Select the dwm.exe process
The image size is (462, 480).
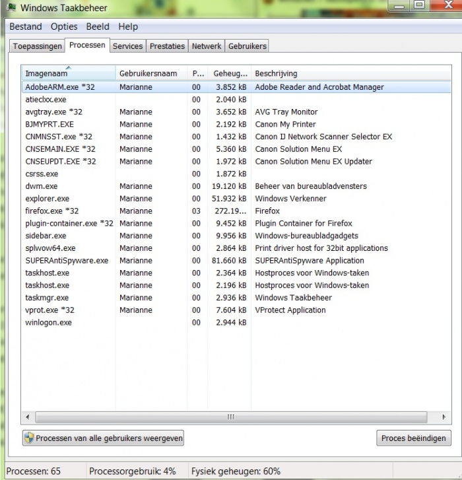coord(236,186)
